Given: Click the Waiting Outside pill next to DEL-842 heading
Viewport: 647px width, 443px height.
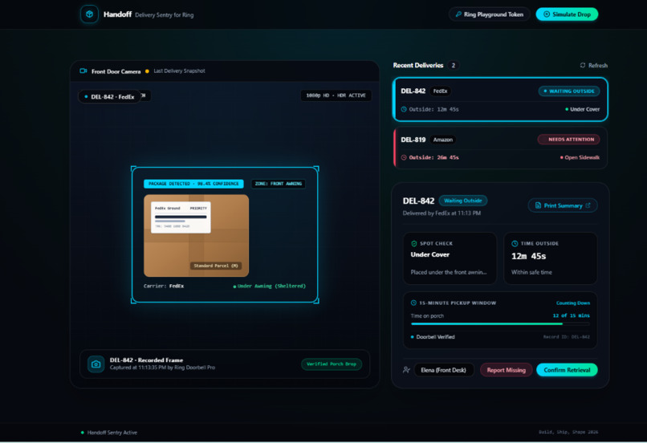Looking at the screenshot, I should pos(462,201).
